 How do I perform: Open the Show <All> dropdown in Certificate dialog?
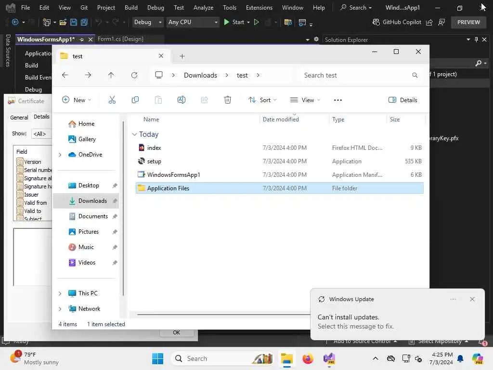pyautogui.click(x=41, y=134)
